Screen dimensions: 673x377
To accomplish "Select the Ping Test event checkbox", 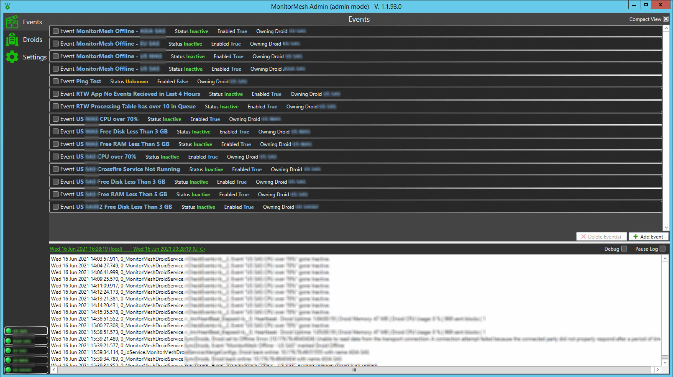I will click(55, 81).
